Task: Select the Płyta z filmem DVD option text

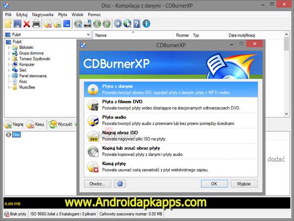Action: (x=122, y=102)
